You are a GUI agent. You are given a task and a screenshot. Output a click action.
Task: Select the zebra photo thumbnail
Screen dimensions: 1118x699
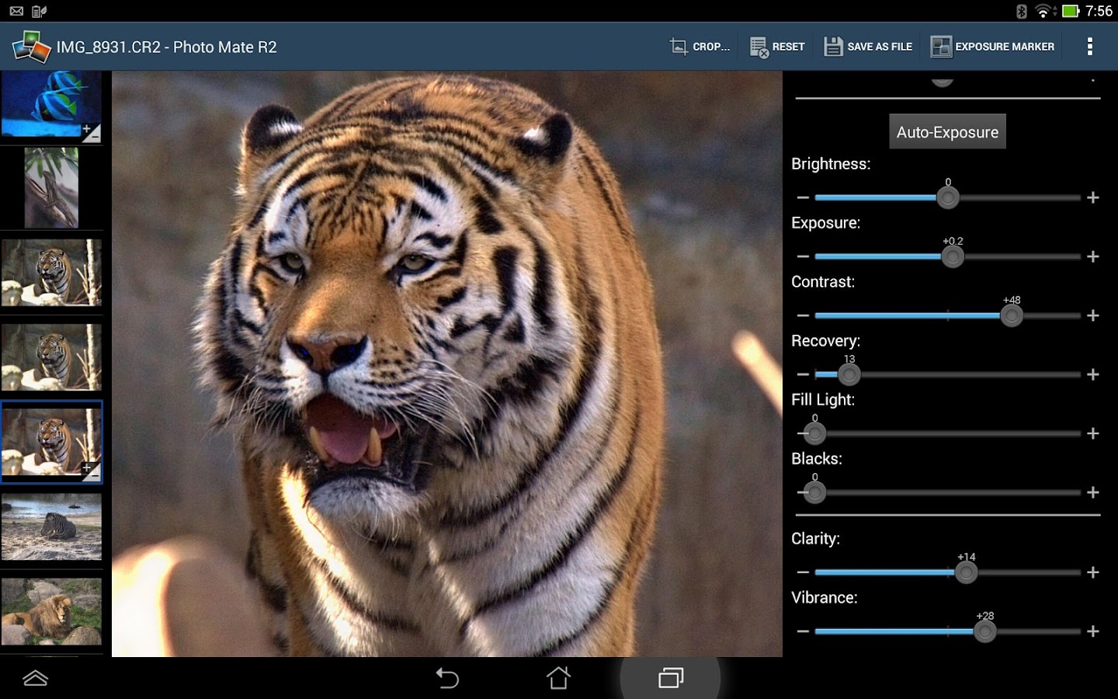(x=51, y=527)
